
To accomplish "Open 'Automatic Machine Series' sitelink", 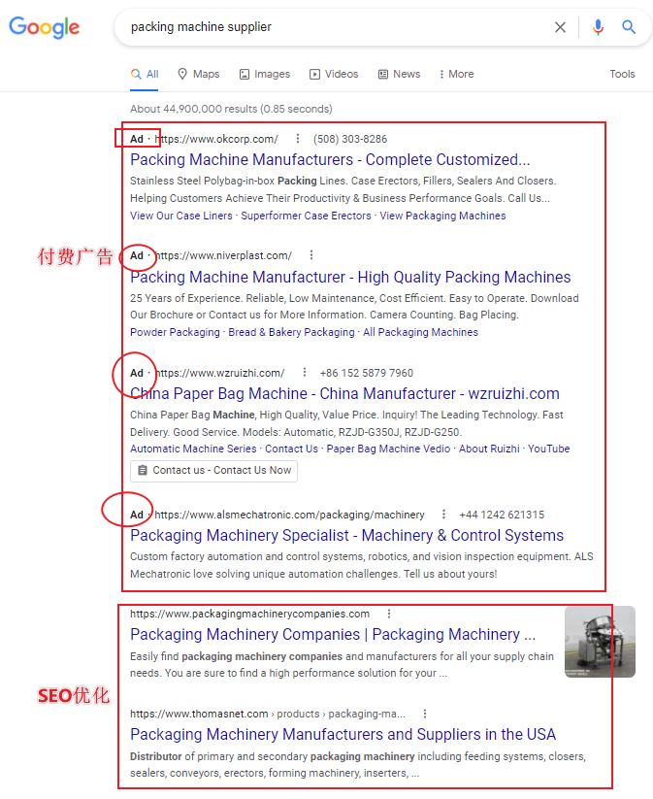I will [193, 449].
